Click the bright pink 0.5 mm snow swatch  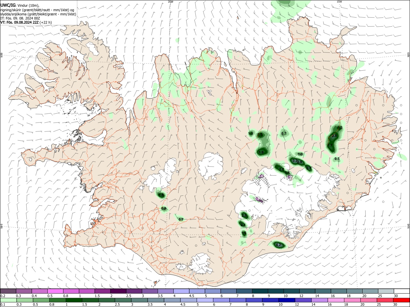(x=55, y=291)
